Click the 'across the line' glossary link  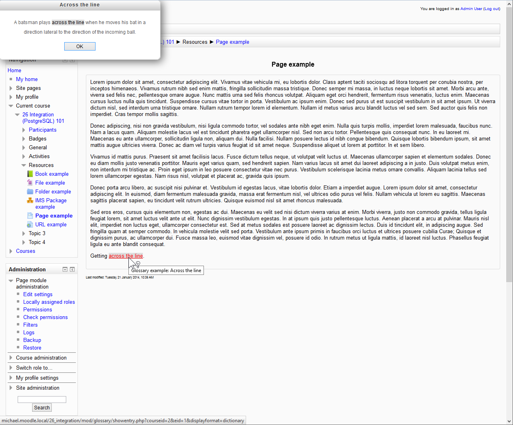click(126, 256)
